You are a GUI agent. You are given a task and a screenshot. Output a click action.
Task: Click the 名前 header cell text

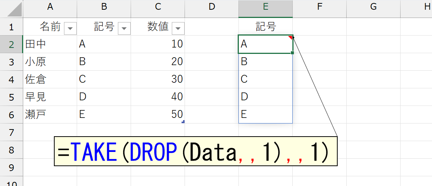pos(50,27)
